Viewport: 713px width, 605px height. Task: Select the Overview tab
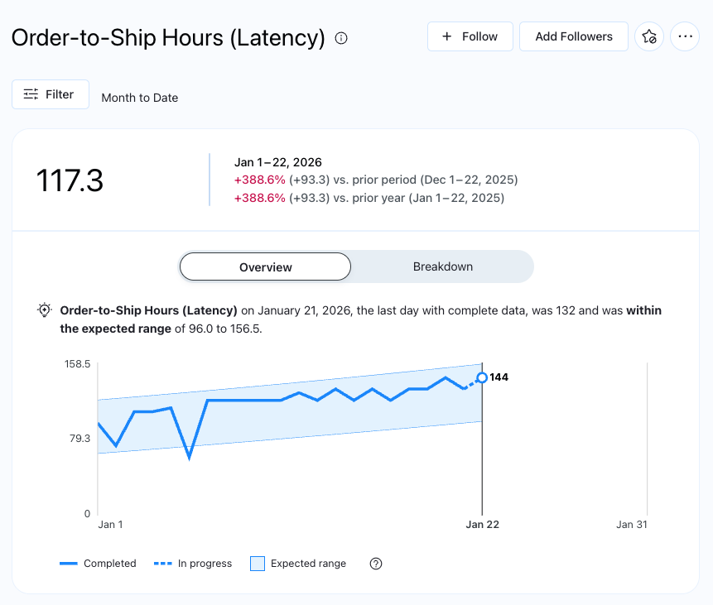(265, 266)
